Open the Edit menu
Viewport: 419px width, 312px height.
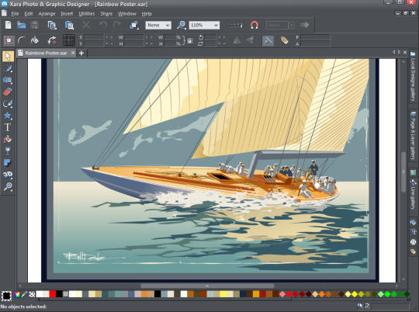tap(29, 14)
